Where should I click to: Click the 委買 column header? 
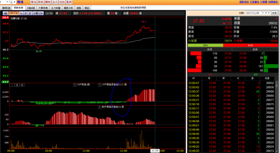(x=210, y=49)
